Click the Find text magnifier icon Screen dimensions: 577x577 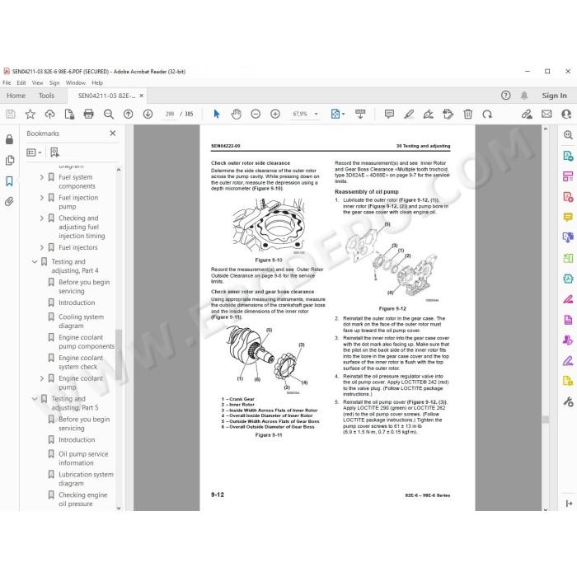coord(109,114)
